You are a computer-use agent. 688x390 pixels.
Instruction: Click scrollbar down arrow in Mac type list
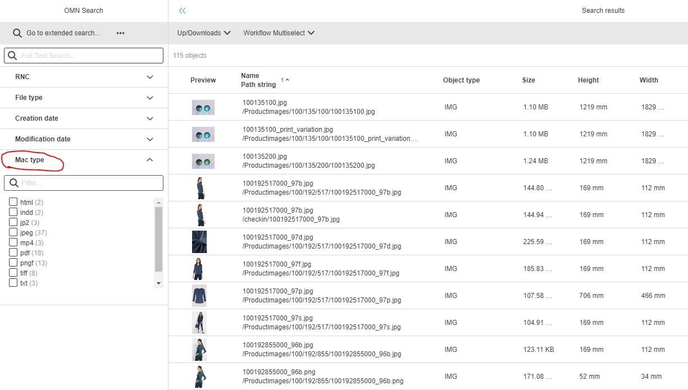click(x=158, y=283)
